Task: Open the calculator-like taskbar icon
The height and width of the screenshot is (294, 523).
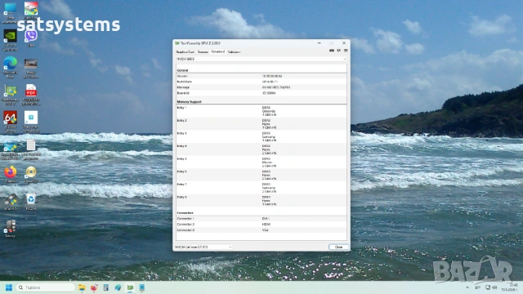Action: point(105,287)
